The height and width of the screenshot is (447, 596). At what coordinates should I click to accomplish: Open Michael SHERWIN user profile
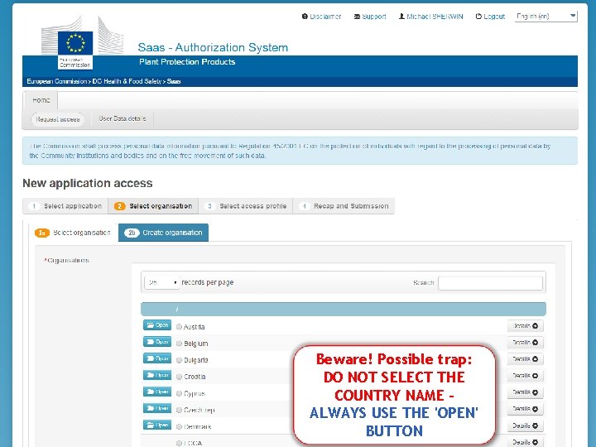[430, 17]
